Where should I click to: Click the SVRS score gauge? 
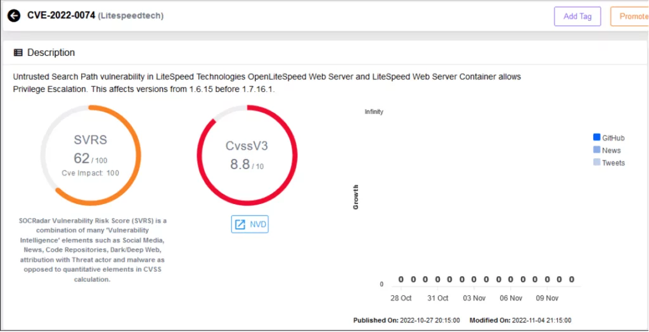pos(91,155)
